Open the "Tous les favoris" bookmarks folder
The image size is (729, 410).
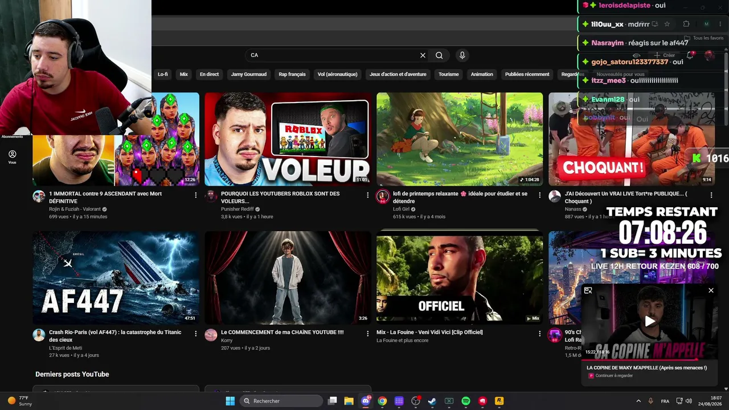[x=704, y=38]
